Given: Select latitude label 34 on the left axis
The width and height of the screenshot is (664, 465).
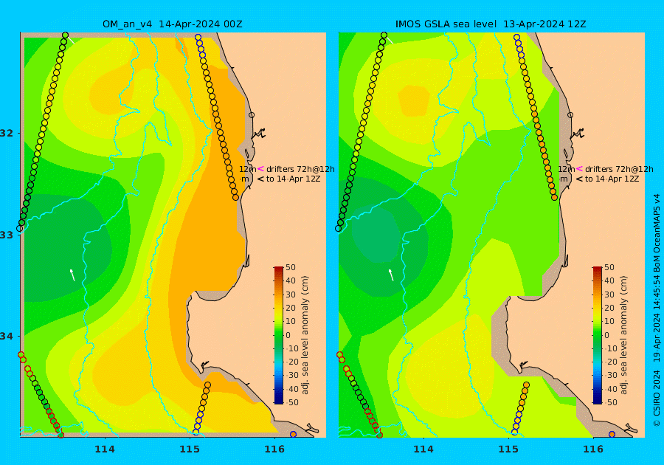Looking at the screenshot, I should [7, 337].
